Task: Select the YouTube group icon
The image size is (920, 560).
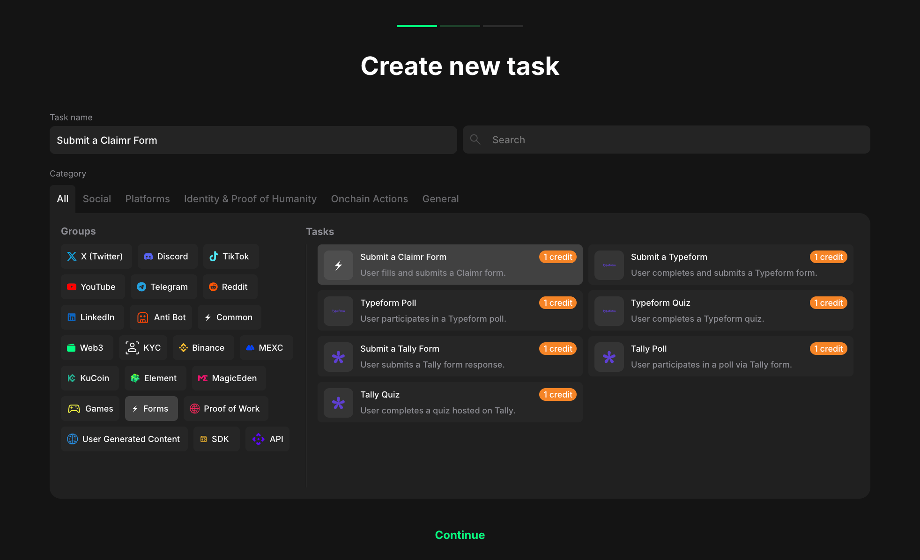Action: coord(72,287)
